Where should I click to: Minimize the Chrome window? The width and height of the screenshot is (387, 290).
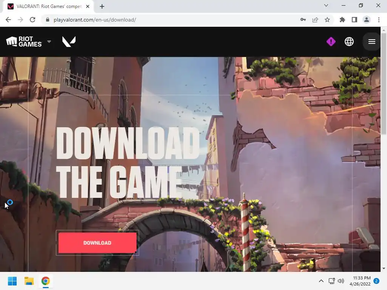(x=344, y=5)
